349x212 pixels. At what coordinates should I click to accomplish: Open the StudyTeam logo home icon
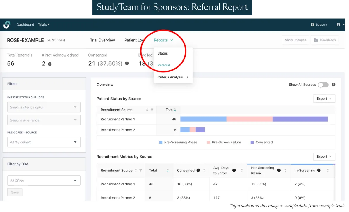[7, 24]
